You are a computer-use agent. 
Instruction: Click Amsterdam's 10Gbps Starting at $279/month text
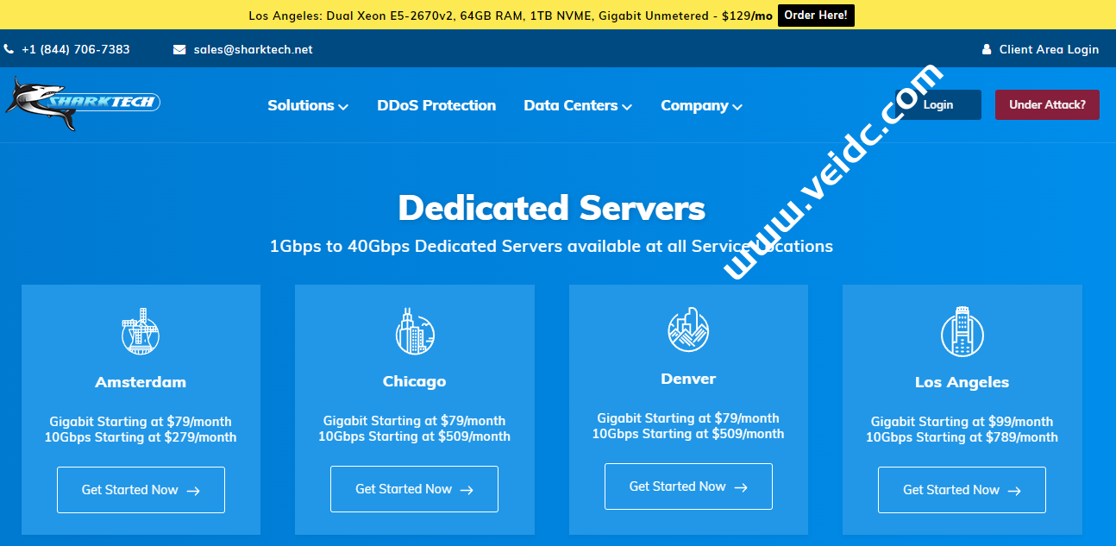click(141, 437)
